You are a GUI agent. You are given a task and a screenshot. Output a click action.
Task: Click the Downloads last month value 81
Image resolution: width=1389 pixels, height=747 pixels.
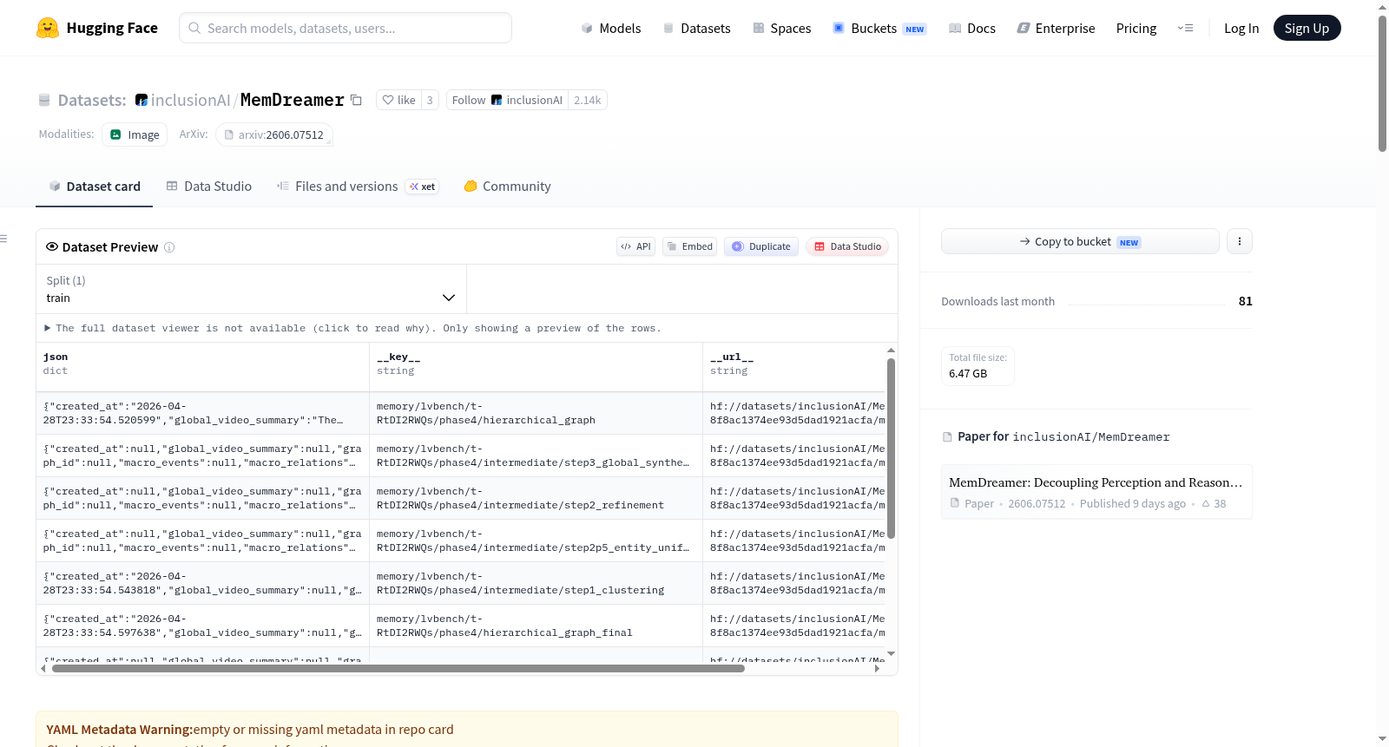tap(1246, 301)
